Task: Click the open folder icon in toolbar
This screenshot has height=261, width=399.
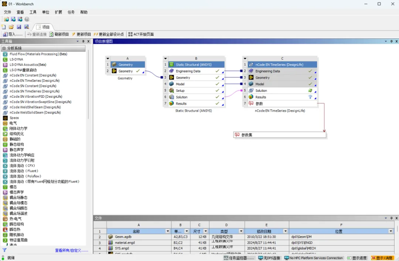Action: tap(11, 27)
